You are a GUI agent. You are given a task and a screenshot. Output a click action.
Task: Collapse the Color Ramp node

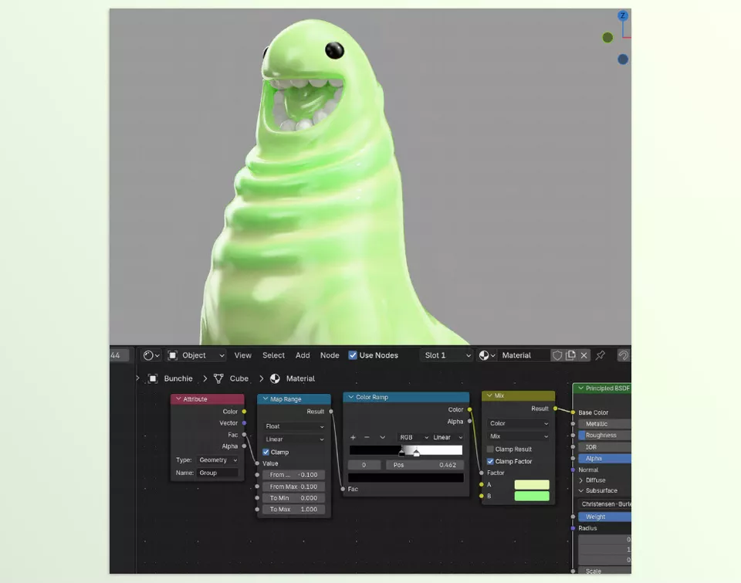click(351, 397)
